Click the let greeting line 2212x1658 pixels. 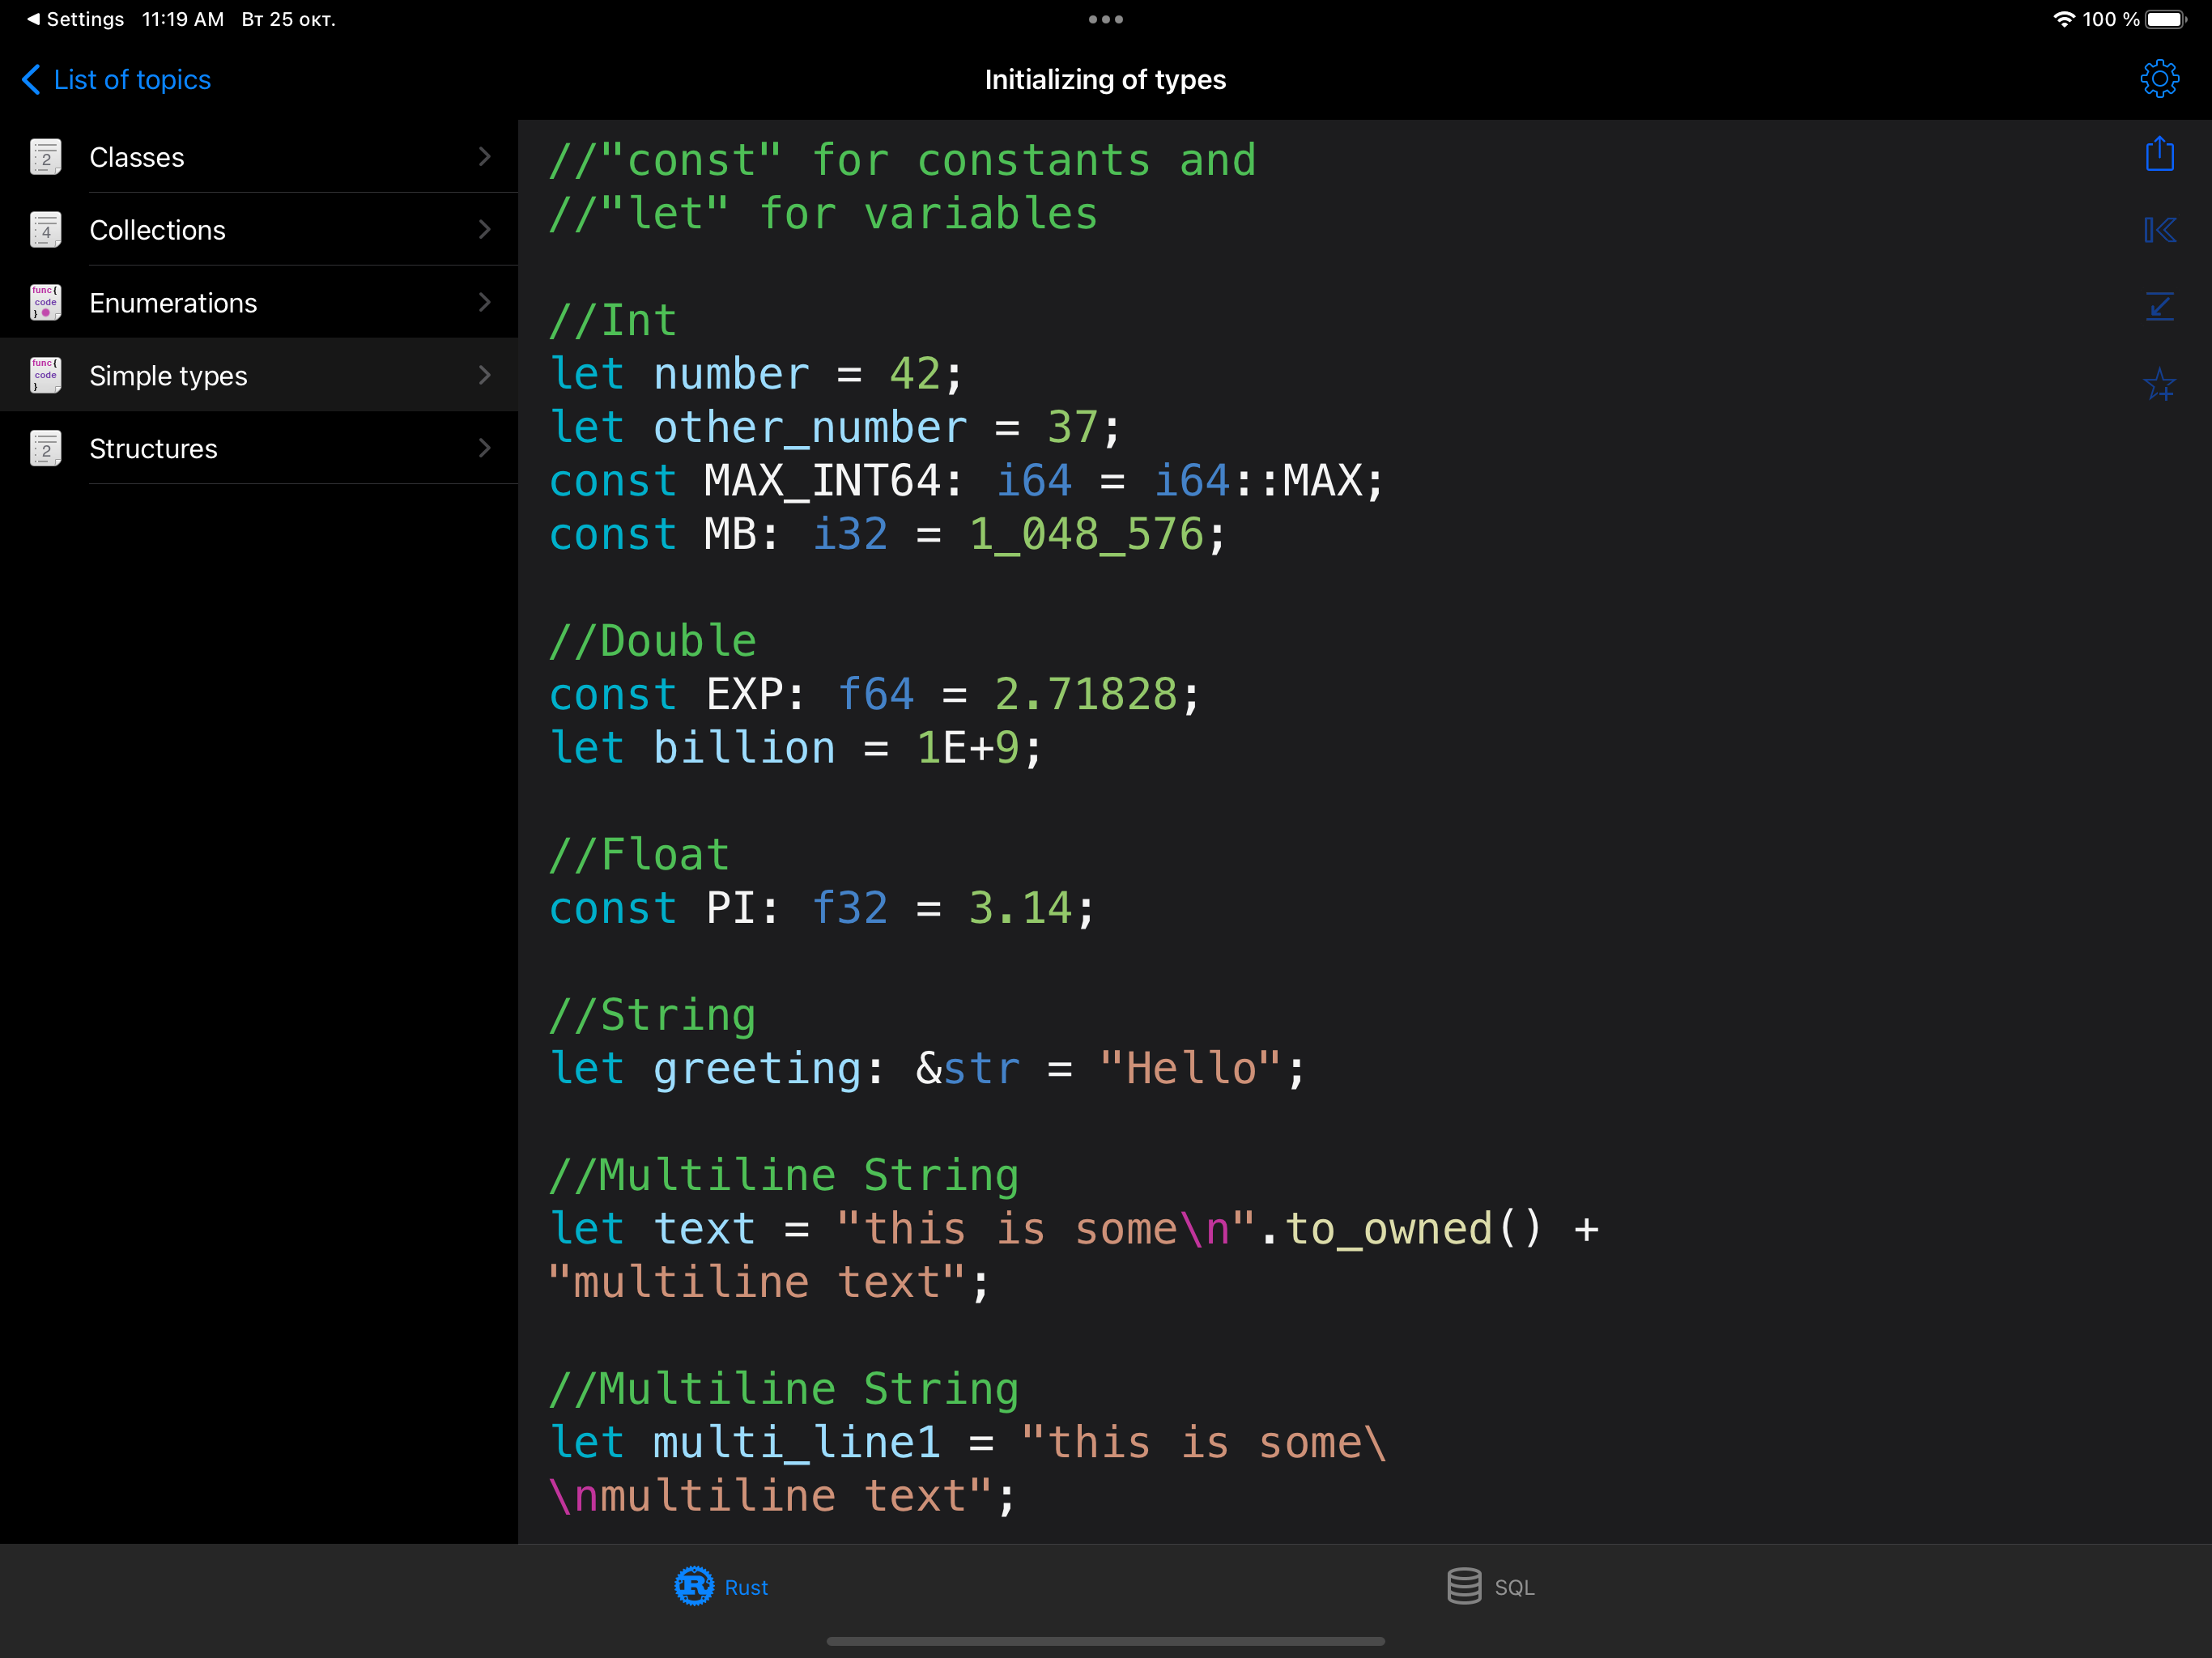[927, 1068]
